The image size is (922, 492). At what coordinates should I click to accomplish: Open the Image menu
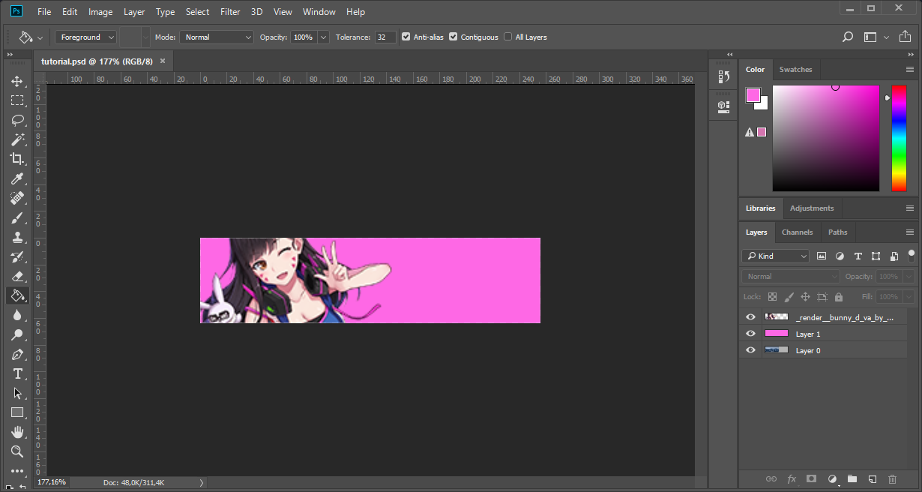click(x=100, y=12)
